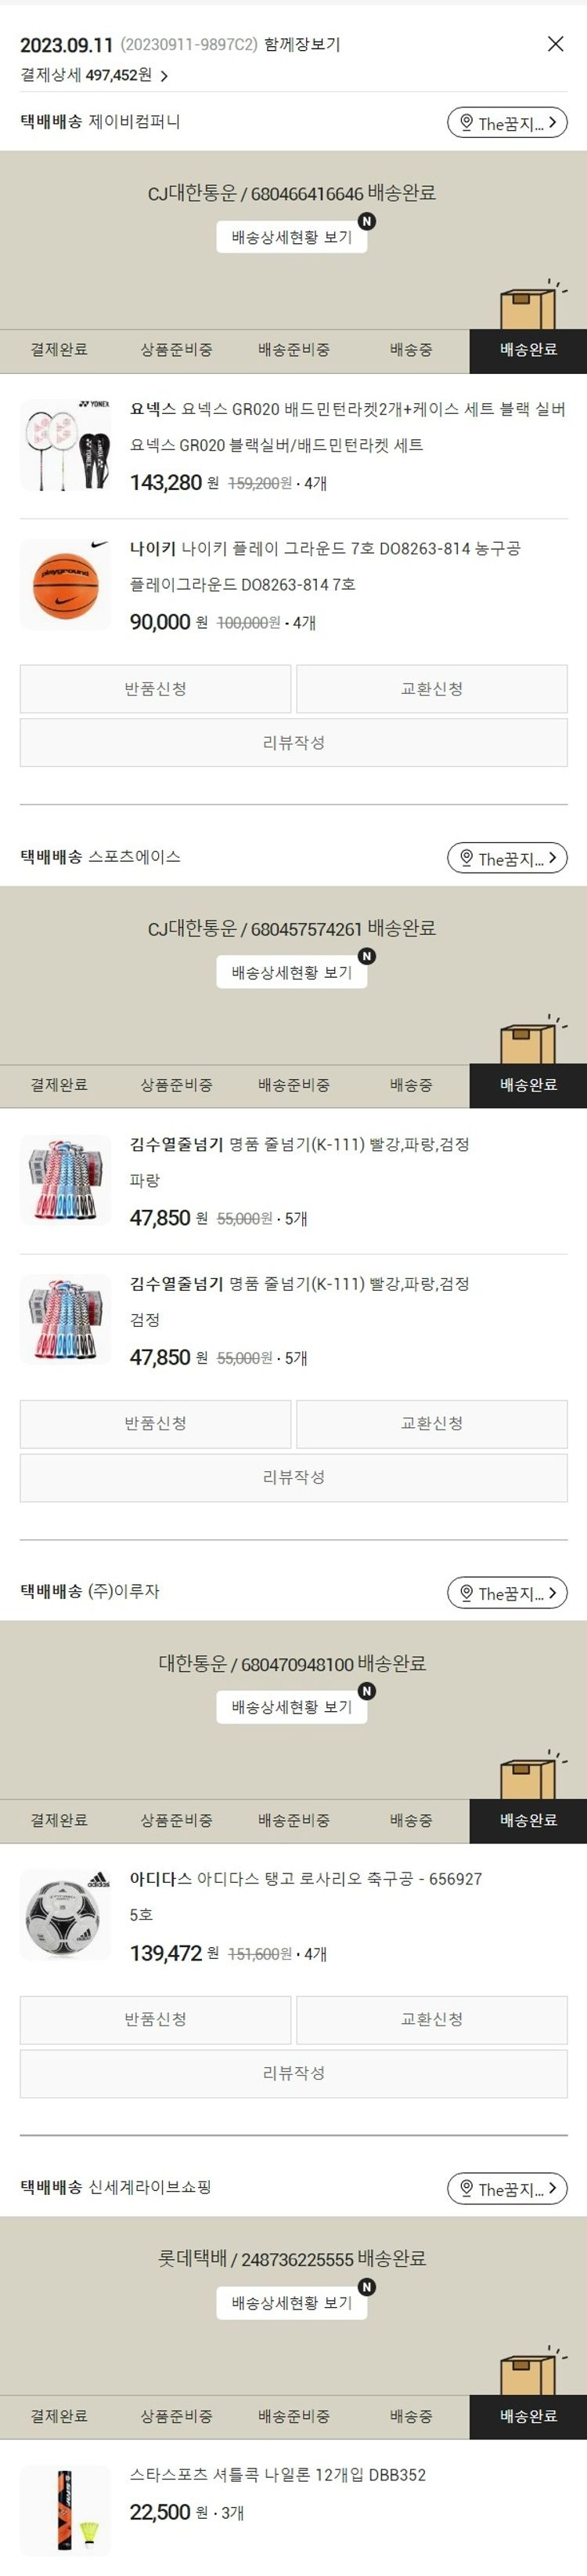Open the Adidas soccer ball image
Viewport: 587px width, 2576px height.
[66, 1915]
